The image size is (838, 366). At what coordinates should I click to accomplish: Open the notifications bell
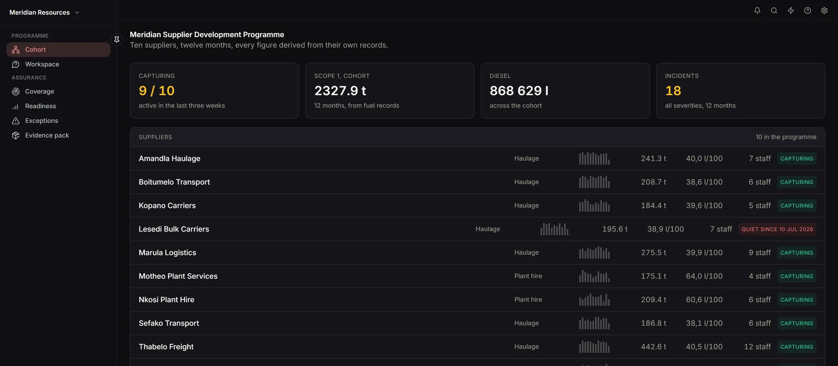click(x=757, y=10)
